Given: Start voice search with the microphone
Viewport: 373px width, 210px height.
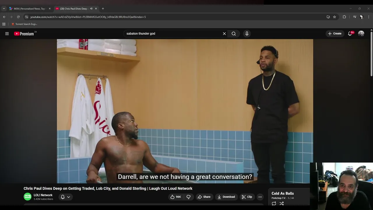Looking at the screenshot, I should pos(247,34).
